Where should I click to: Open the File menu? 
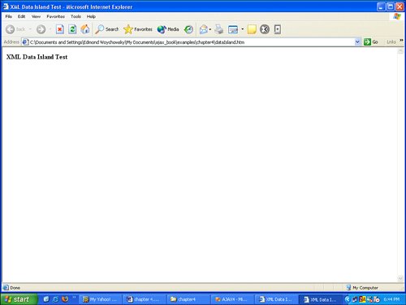tap(9, 16)
